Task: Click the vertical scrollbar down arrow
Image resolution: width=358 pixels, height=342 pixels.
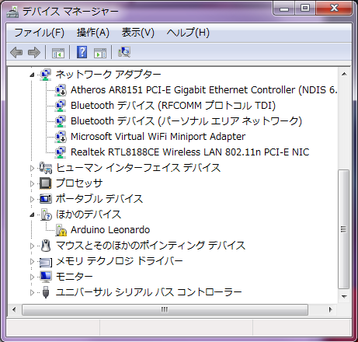Action: (344, 296)
